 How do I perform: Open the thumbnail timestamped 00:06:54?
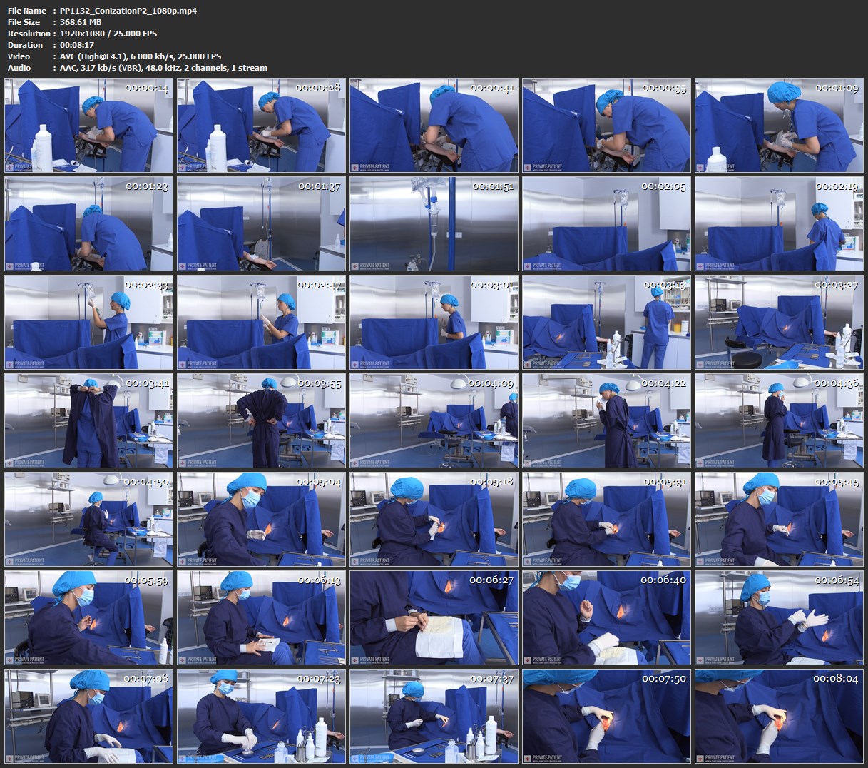pyautogui.click(x=779, y=617)
